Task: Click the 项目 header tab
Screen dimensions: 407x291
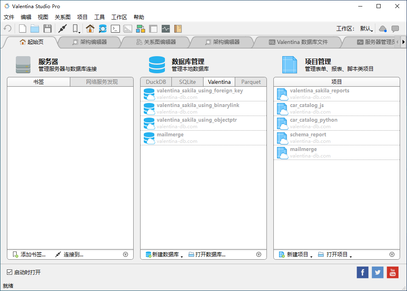Action: [x=337, y=82]
